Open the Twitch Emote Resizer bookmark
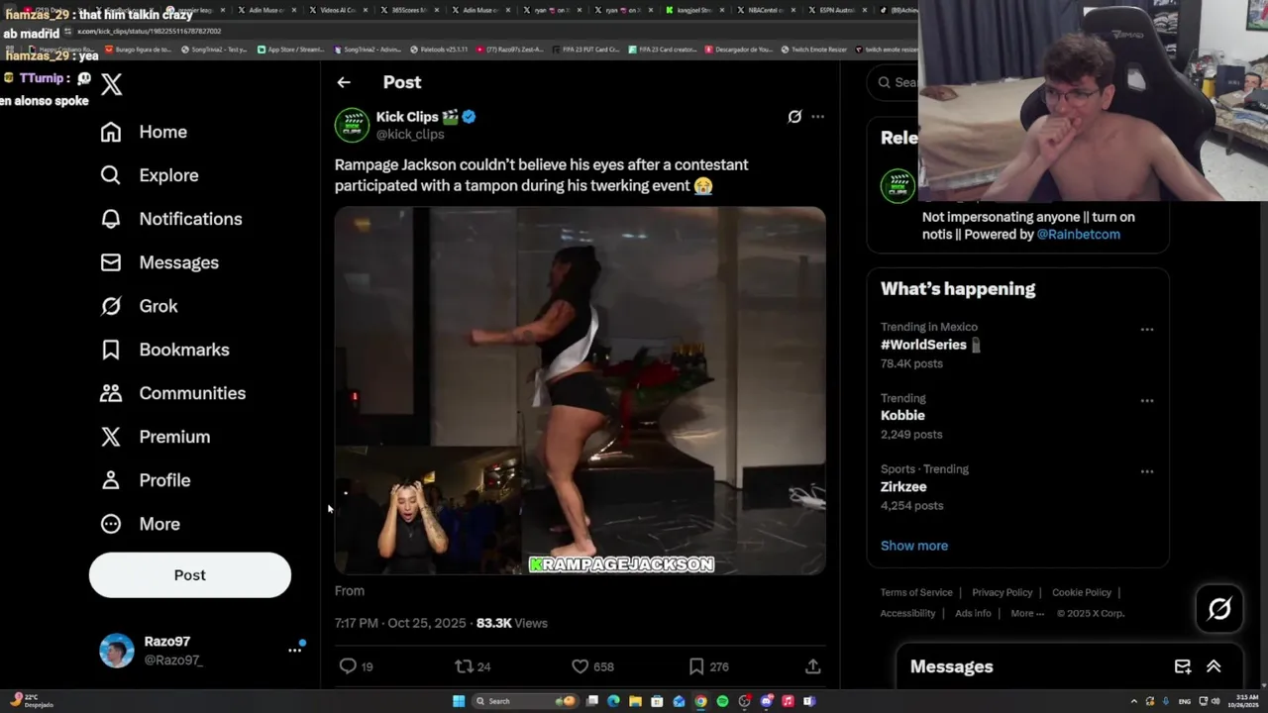Viewport: 1268px width, 713px height. pyautogui.click(x=813, y=50)
